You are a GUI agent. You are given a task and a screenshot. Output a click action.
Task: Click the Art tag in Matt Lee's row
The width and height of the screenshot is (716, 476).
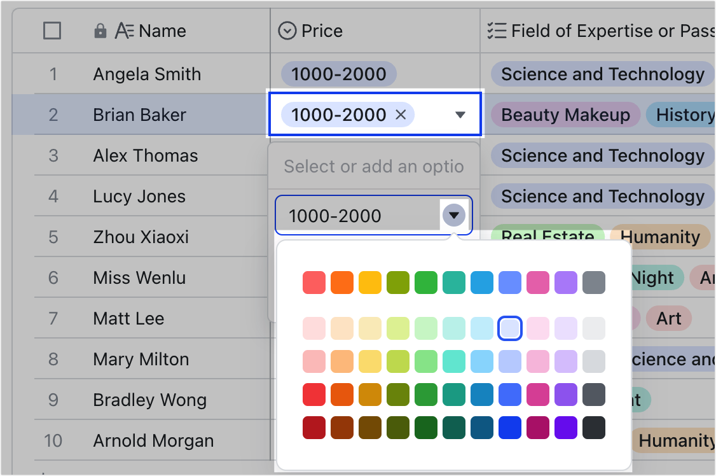pos(669,318)
